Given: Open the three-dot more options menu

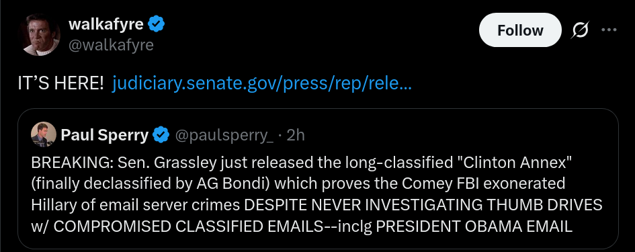Looking at the screenshot, I should [609, 30].
